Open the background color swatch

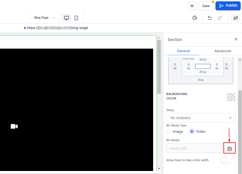[231, 97]
